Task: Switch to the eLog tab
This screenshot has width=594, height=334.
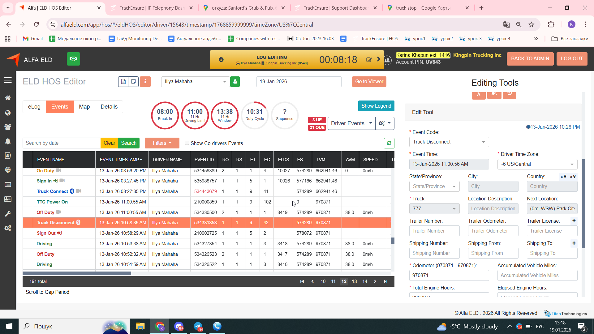Action: click(34, 107)
